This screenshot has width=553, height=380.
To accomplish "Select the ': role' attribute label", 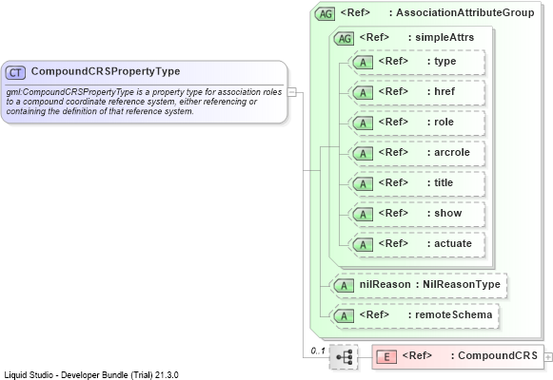I will click(441, 123).
